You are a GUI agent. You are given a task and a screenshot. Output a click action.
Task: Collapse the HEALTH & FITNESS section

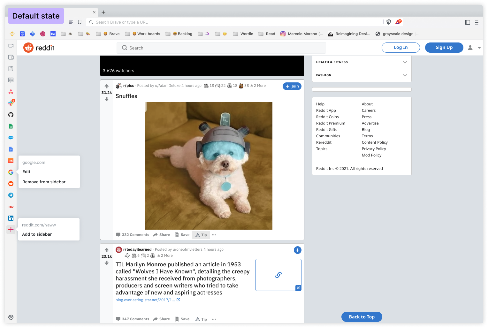coord(405,62)
